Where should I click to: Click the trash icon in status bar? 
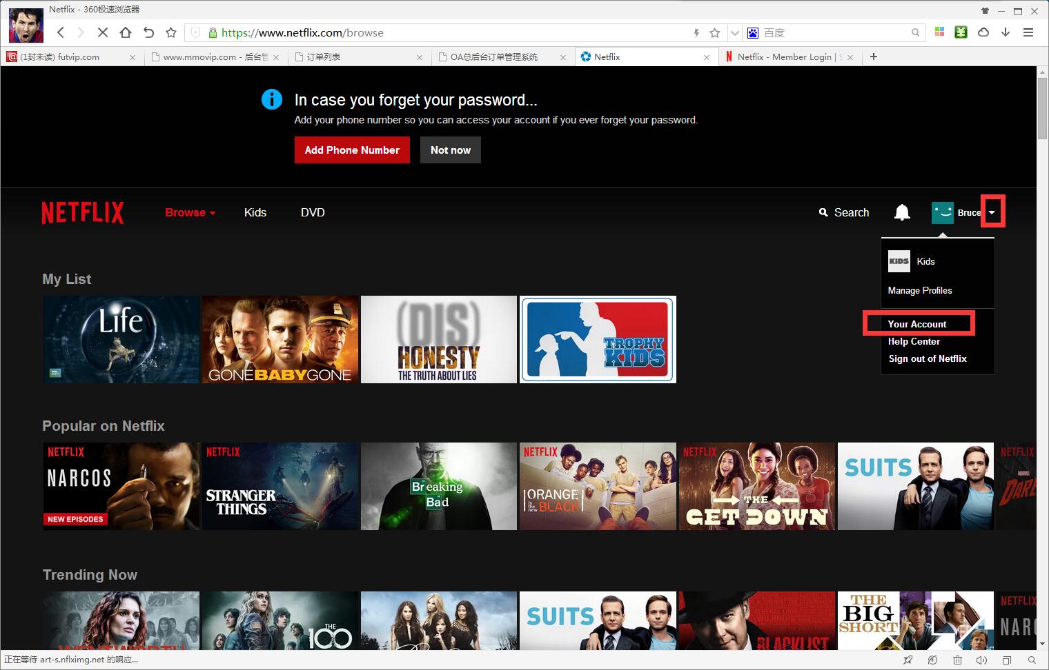pos(957,660)
